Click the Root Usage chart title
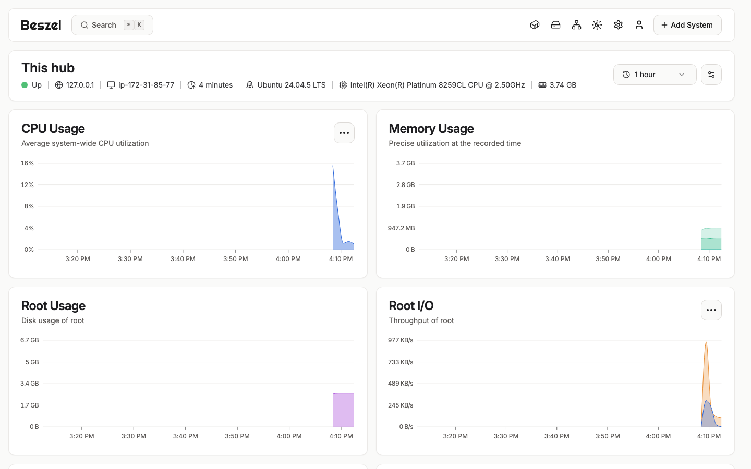This screenshot has height=469, width=751. (54, 306)
